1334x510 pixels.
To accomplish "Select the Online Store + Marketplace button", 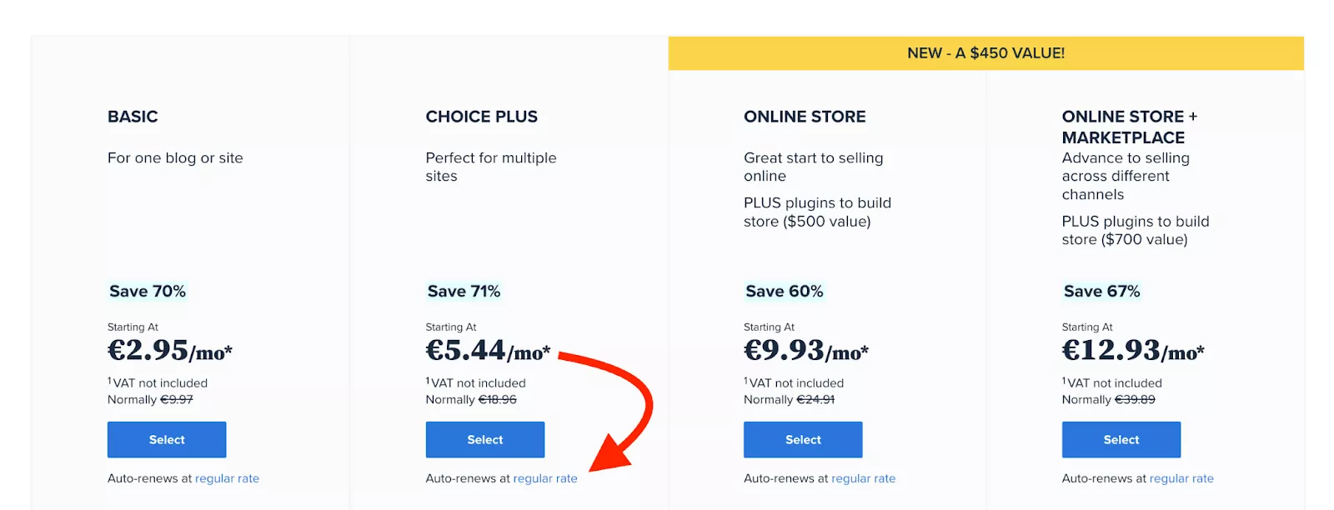I will [x=1121, y=439].
